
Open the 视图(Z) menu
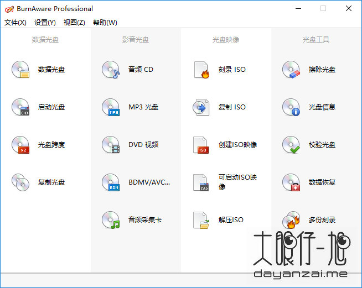(74, 22)
